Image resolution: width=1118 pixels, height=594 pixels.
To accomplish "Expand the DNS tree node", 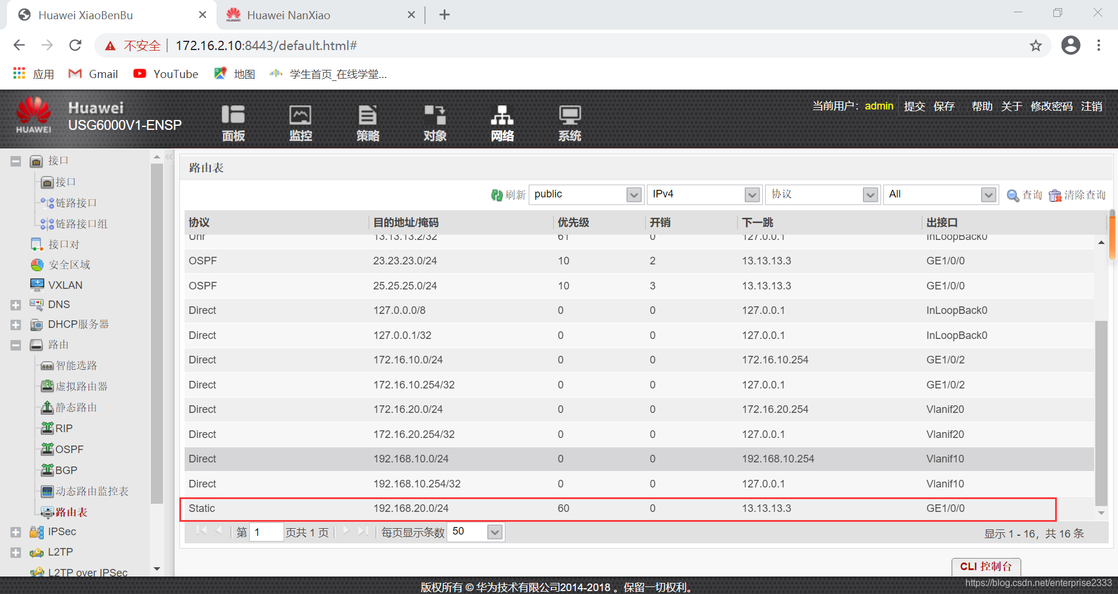I will 16,305.
